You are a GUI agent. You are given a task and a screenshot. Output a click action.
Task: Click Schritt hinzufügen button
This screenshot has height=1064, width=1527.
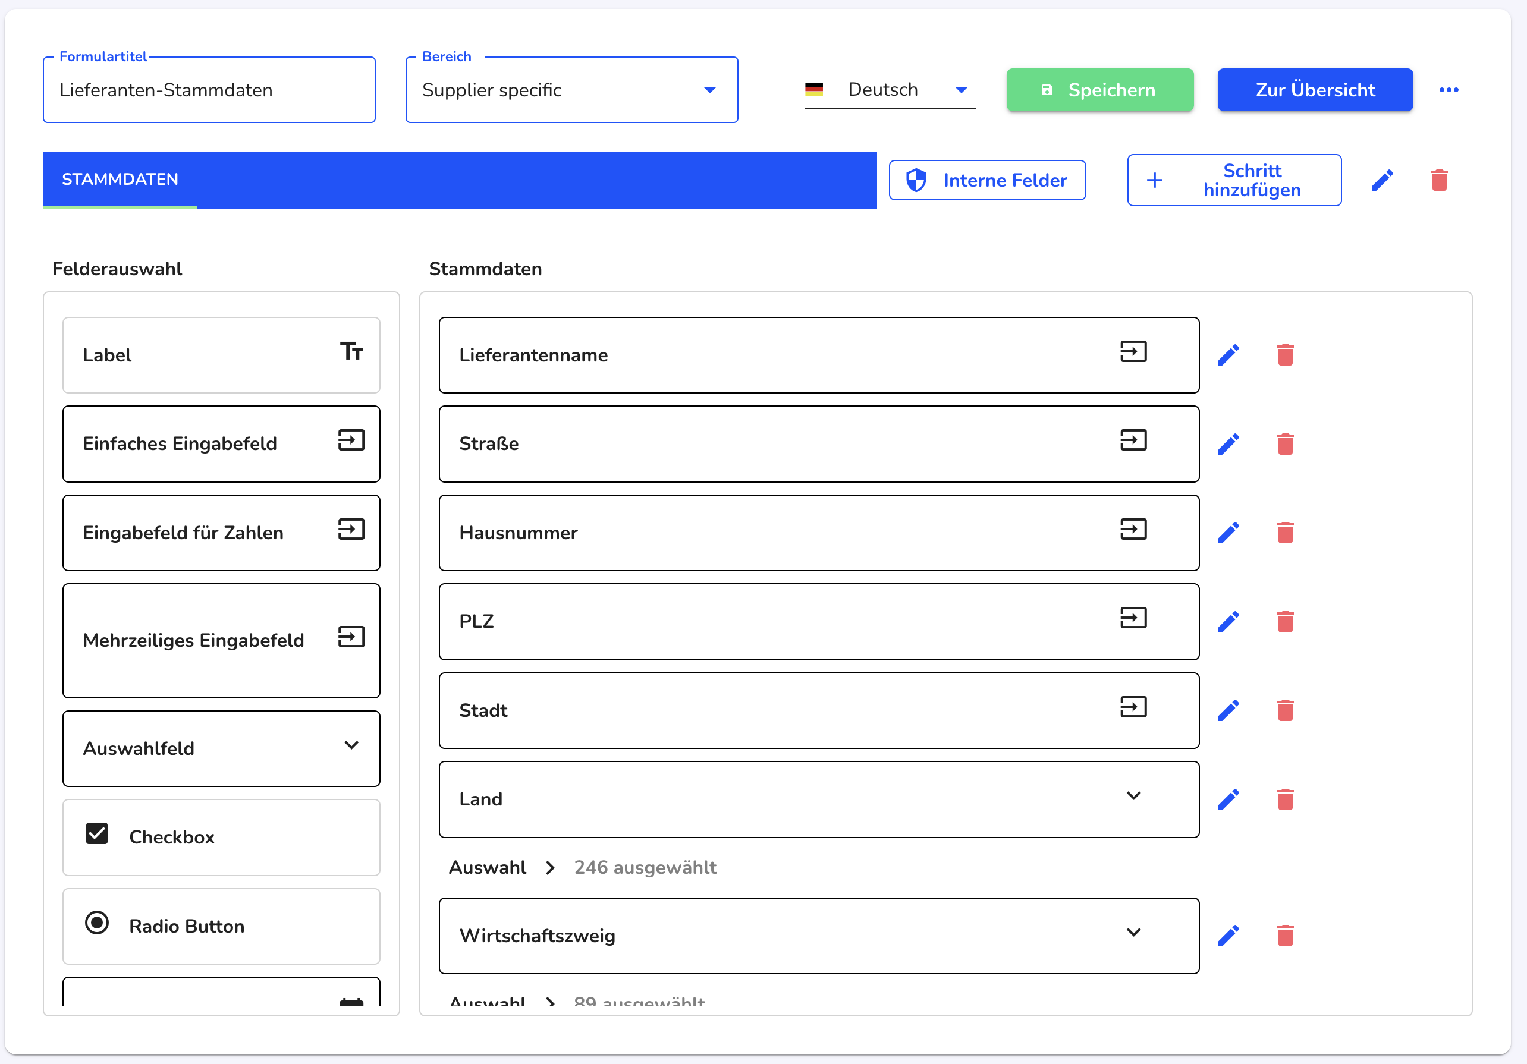(x=1234, y=180)
